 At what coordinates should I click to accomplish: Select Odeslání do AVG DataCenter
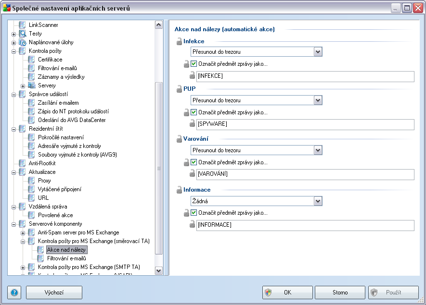point(72,120)
